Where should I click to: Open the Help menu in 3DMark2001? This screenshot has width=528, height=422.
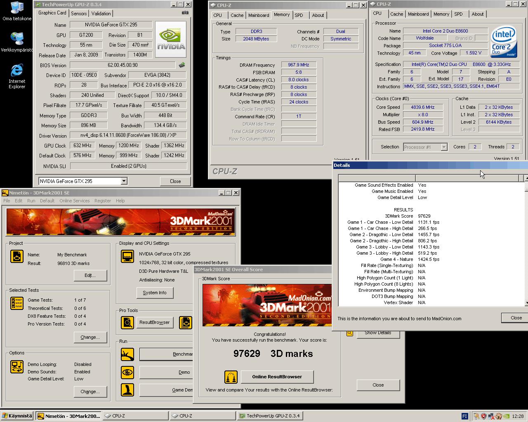120,201
